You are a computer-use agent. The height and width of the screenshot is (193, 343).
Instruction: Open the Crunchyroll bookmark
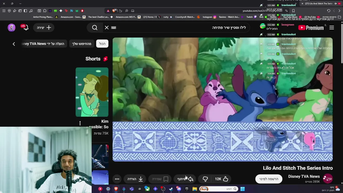(187, 17)
